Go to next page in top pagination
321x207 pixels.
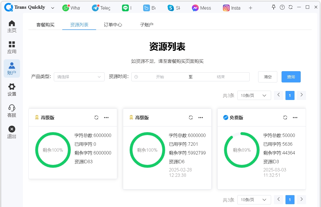click(x=301, y=95)
